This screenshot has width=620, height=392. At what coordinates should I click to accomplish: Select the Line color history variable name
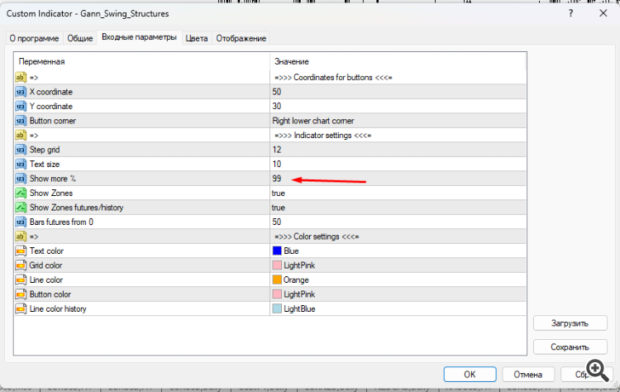pos(58,309)
